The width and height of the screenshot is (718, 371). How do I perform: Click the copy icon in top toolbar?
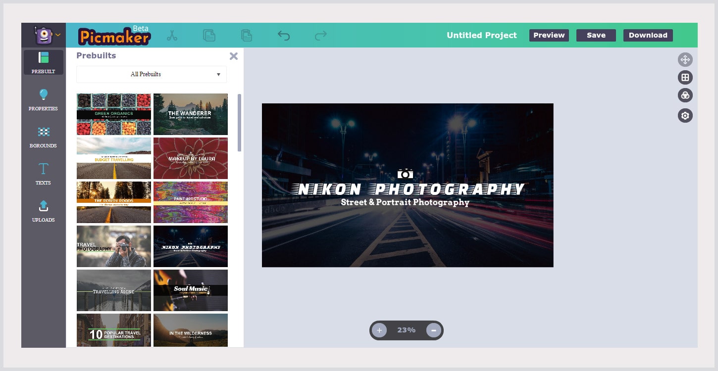tap(209, 36)
